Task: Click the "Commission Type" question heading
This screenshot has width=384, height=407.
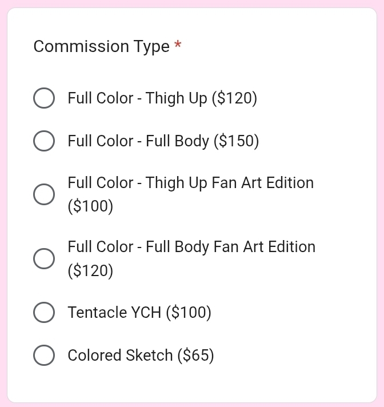Action: [101, 46]
